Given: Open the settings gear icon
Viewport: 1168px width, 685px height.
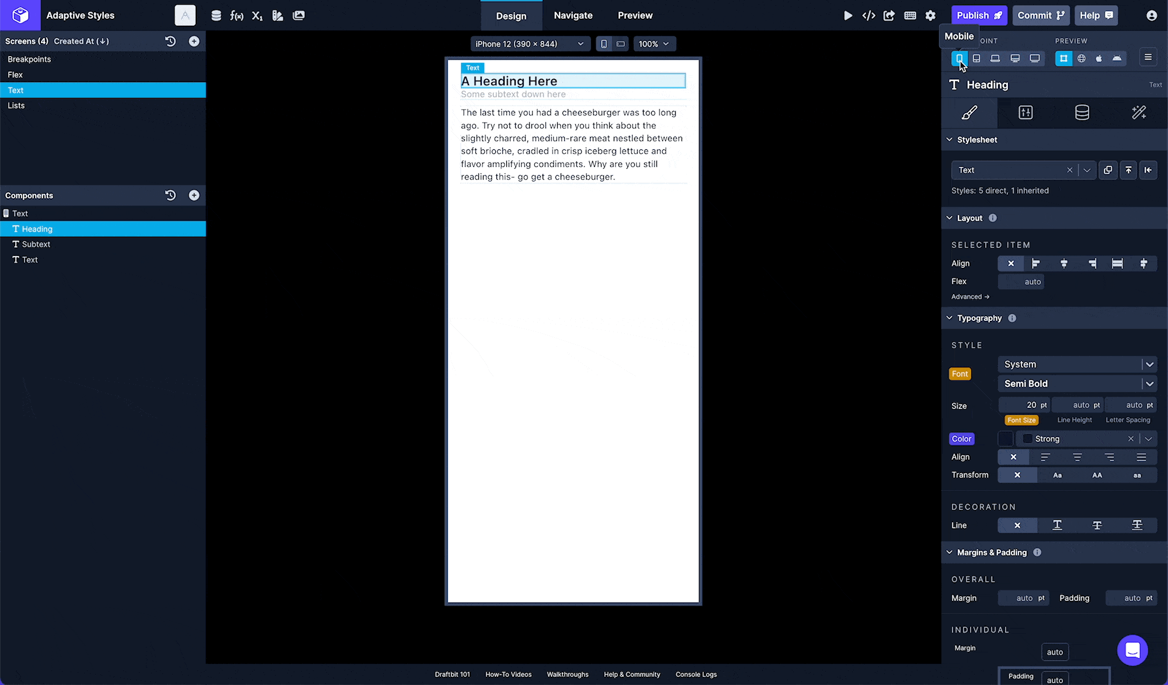Looking at the screenshot, I should [930, 16].
